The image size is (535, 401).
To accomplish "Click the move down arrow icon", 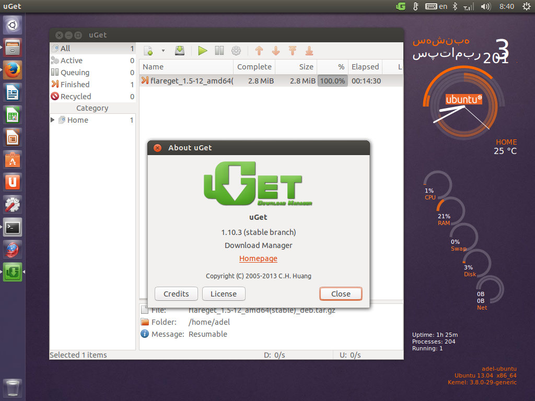I will (276, 51).
